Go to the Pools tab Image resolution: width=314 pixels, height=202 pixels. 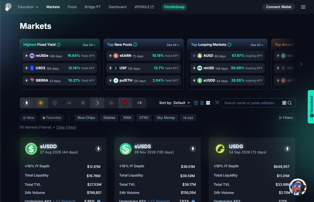[72, 7]
